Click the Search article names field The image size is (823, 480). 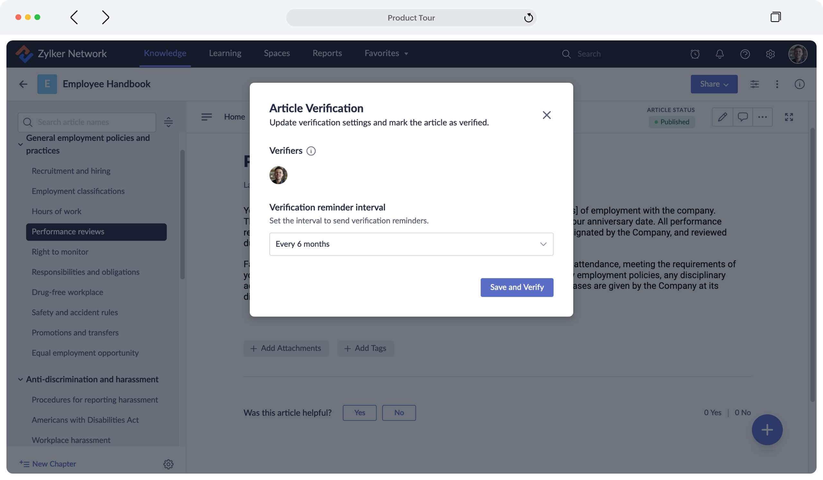pyautogui.click(x=93, y=122)
